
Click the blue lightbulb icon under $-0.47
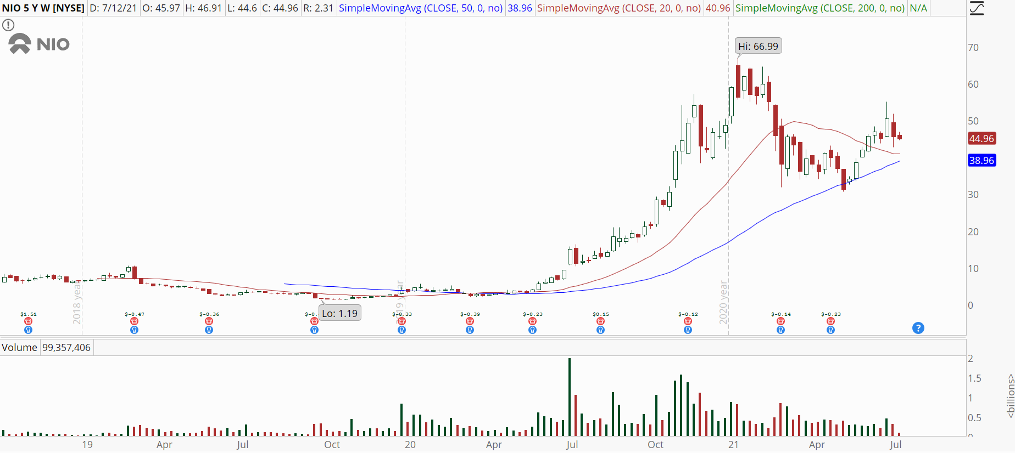tap(134, 330)
